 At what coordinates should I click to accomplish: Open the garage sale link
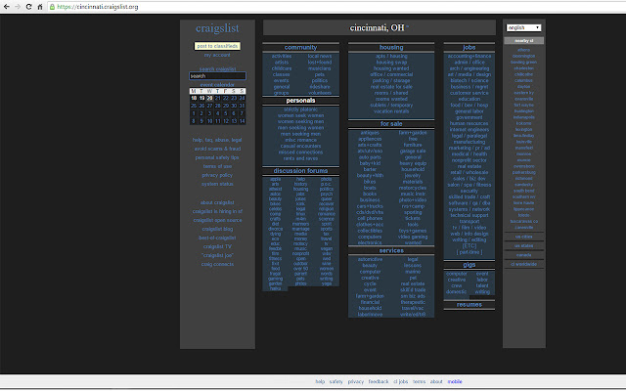(x=413, y=152)
